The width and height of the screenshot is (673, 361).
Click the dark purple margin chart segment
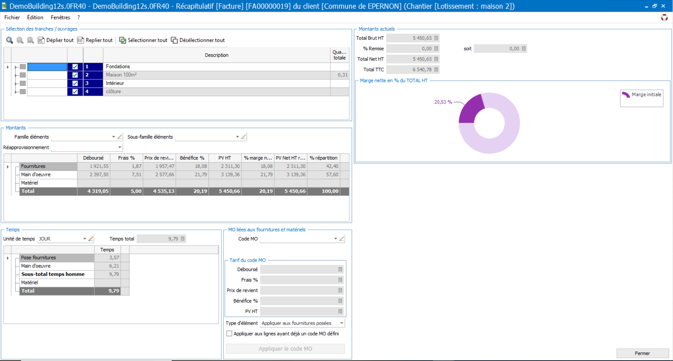pos(471,109)
